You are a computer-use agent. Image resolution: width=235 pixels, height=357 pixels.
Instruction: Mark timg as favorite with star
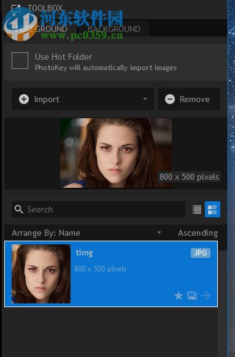(x=179, y=295)
